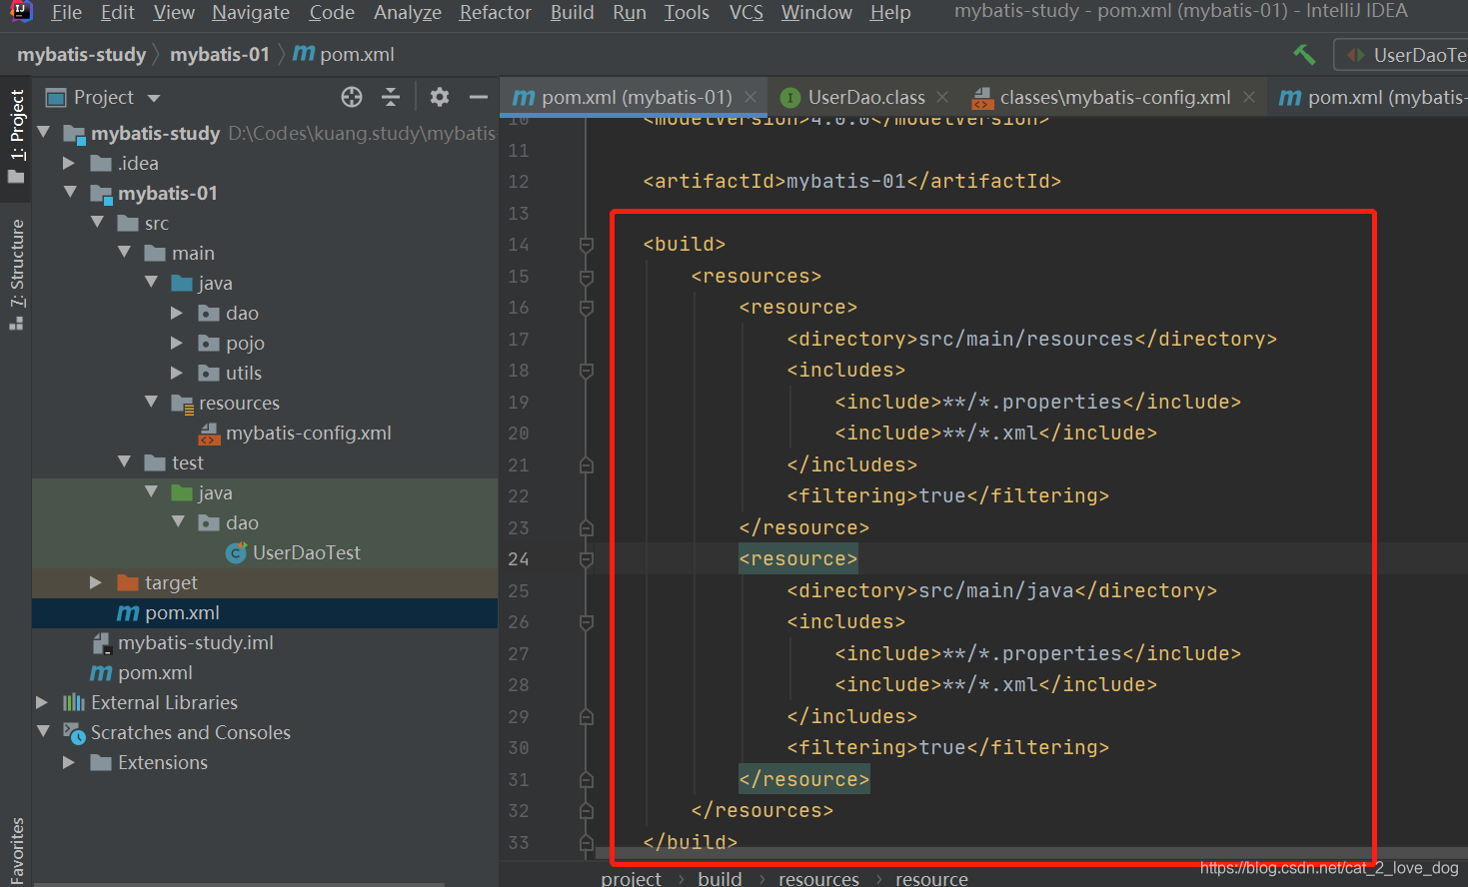This screenshot has width=1468, height=887.
Task: Click the Maven icon in the breadcrumb bar
Action: tap(304, 53)
